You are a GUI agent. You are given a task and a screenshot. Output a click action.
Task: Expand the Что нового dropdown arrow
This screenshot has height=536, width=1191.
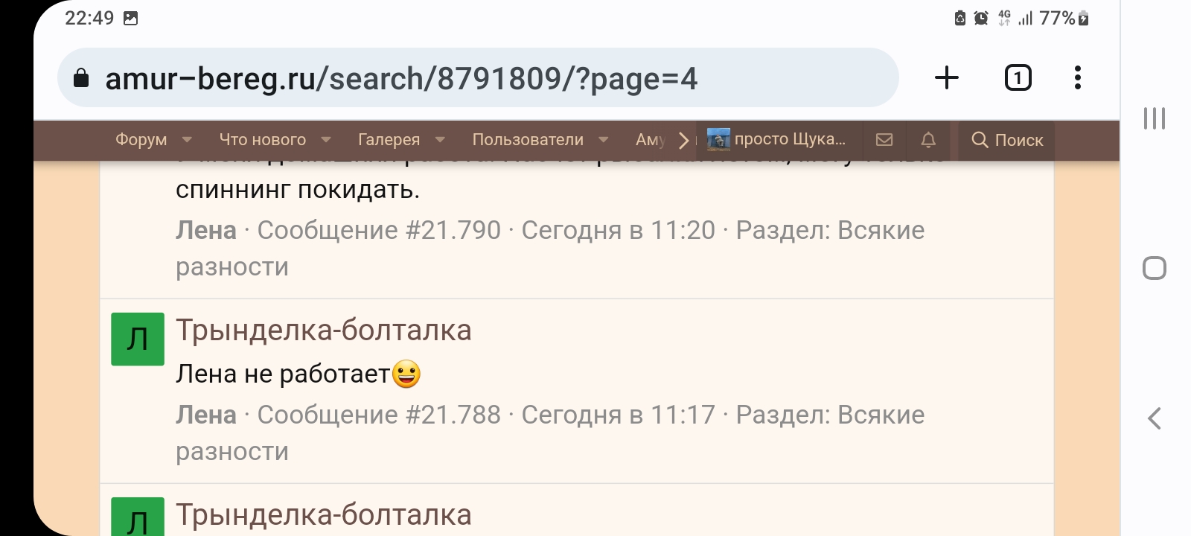(326, 140)
